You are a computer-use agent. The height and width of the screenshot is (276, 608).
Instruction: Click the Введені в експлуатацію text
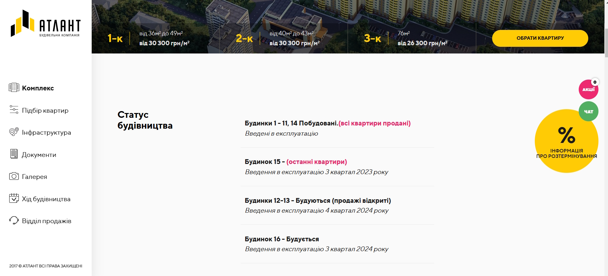pos(281,133)
